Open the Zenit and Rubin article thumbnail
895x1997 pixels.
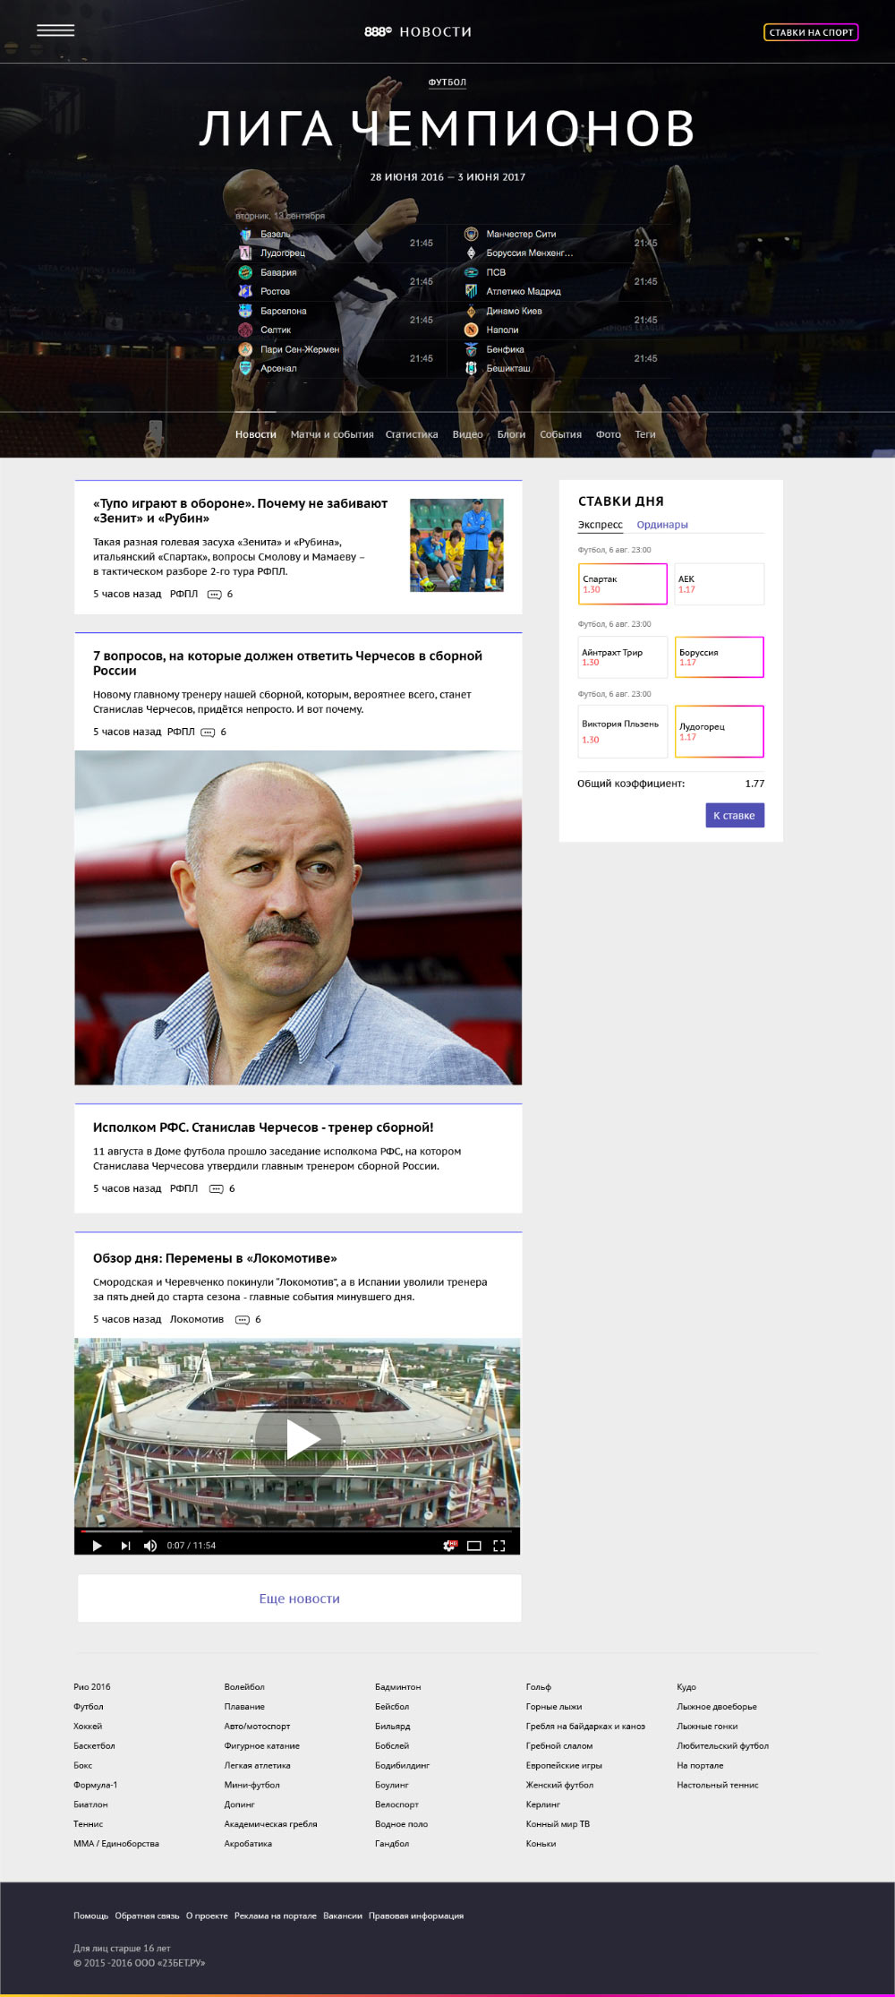tap(456, 545)
